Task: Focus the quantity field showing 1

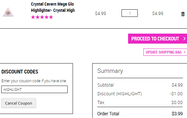Action: point(130,13)
